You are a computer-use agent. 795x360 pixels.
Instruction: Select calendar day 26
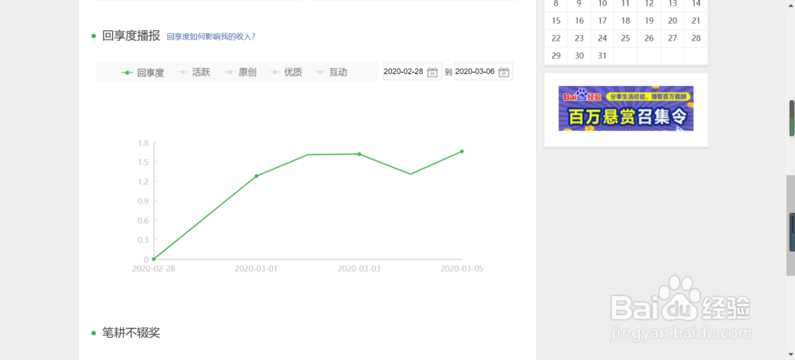(649, 38)
